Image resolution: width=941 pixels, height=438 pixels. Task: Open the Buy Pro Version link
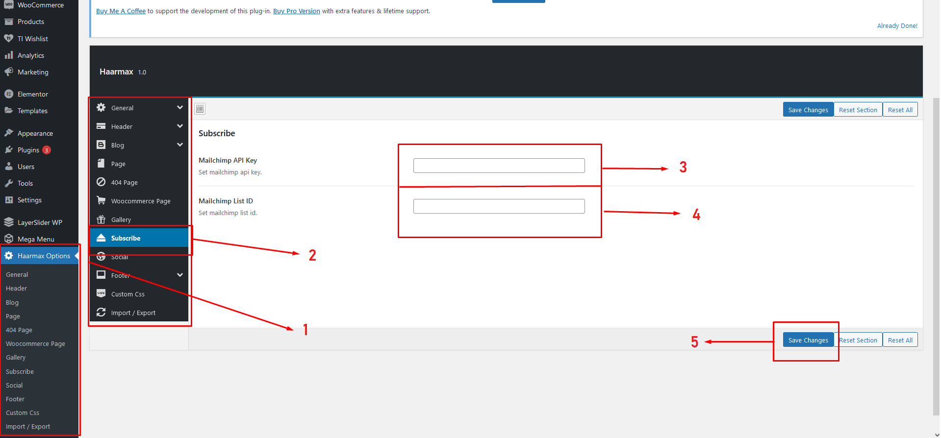click(297, 11)
